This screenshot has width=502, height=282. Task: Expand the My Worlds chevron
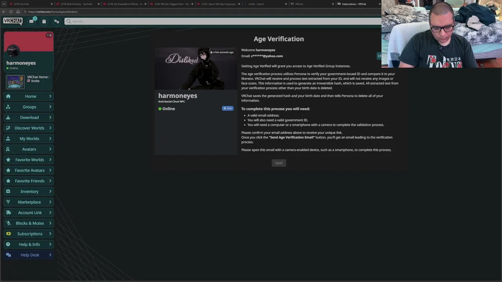[50, 139]
